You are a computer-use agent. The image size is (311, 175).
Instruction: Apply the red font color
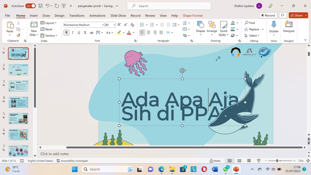pos(129,32)
